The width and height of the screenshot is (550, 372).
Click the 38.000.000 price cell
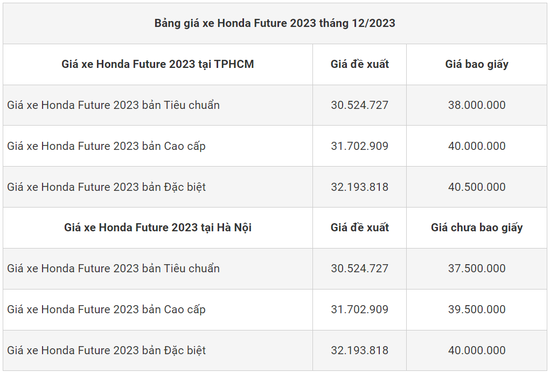click(x=477, y=105)
